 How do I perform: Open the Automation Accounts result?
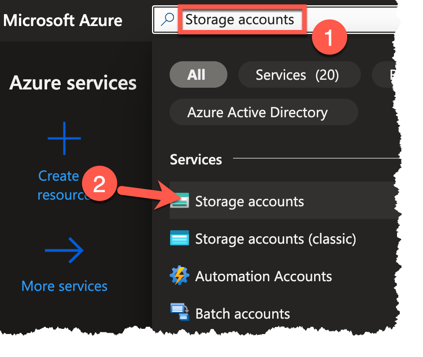tap(263, 276)
